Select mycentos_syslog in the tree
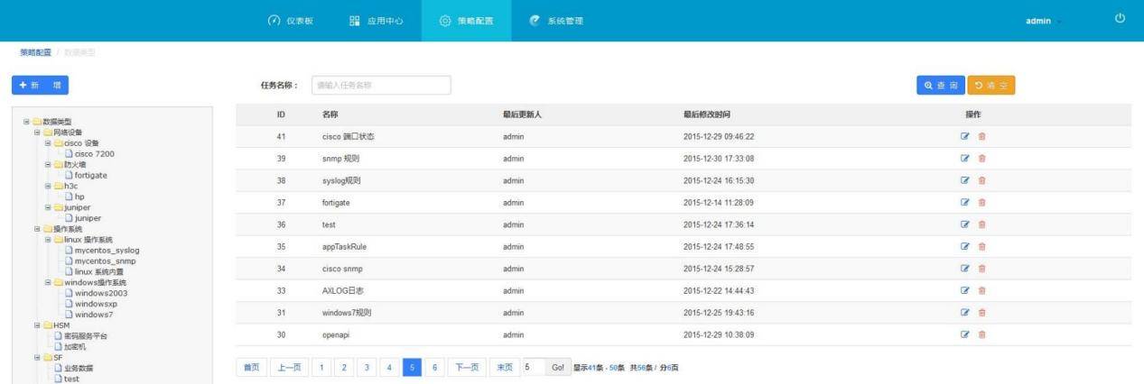The image size is (1144, 384). click(107, 251)
